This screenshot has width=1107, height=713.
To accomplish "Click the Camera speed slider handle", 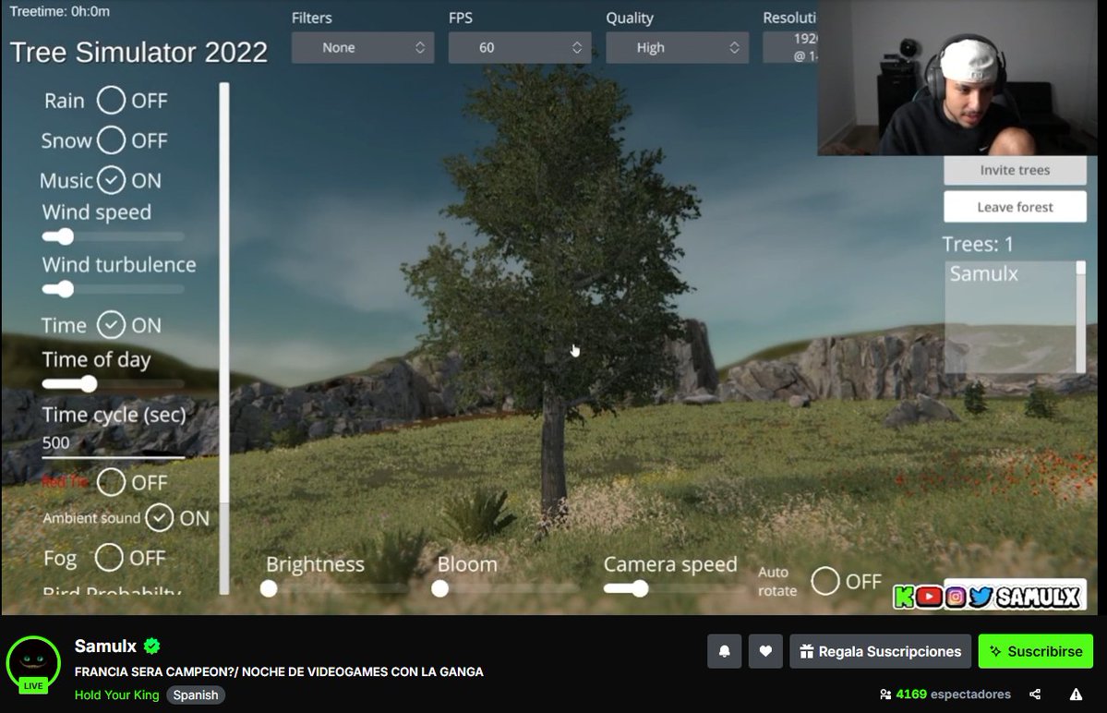I will point(640,588).
